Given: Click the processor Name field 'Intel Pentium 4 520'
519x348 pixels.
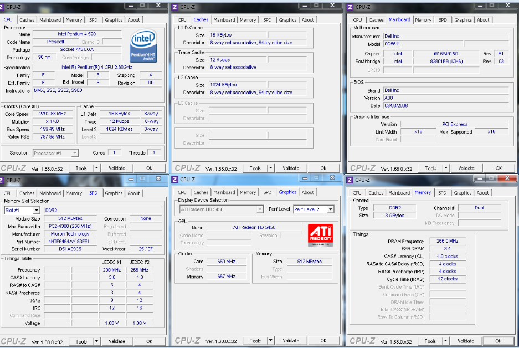Looking at the screenshot, I should 77,34.
